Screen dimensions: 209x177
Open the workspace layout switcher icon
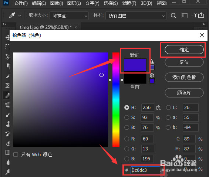coord(185,16)
